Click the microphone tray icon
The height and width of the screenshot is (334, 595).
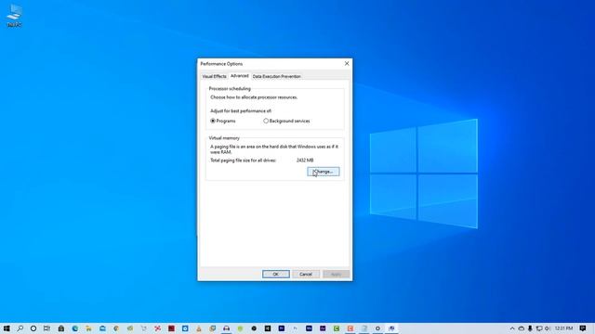(x=530, y=328)
